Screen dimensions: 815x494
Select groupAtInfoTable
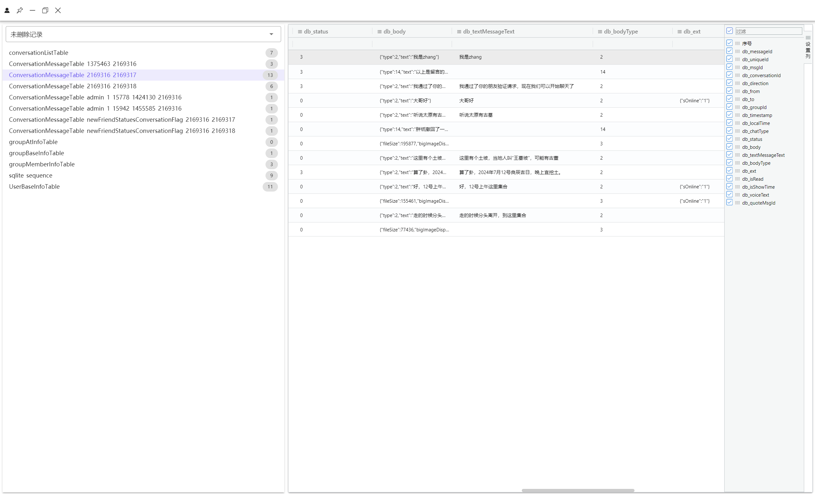(143, 142)
